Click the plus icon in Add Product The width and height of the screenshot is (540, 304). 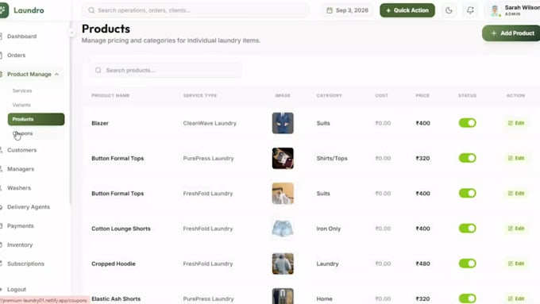coord(494,33)
